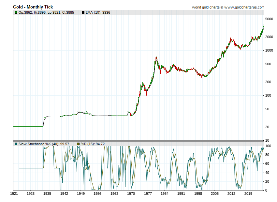Click the 1956 year label
The height and width of the screenshot is (202, 277).
point(97,194)
